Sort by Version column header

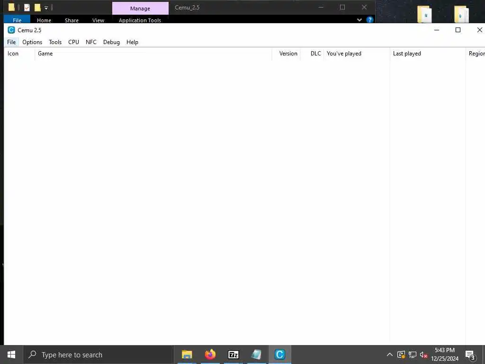[286, 54]
